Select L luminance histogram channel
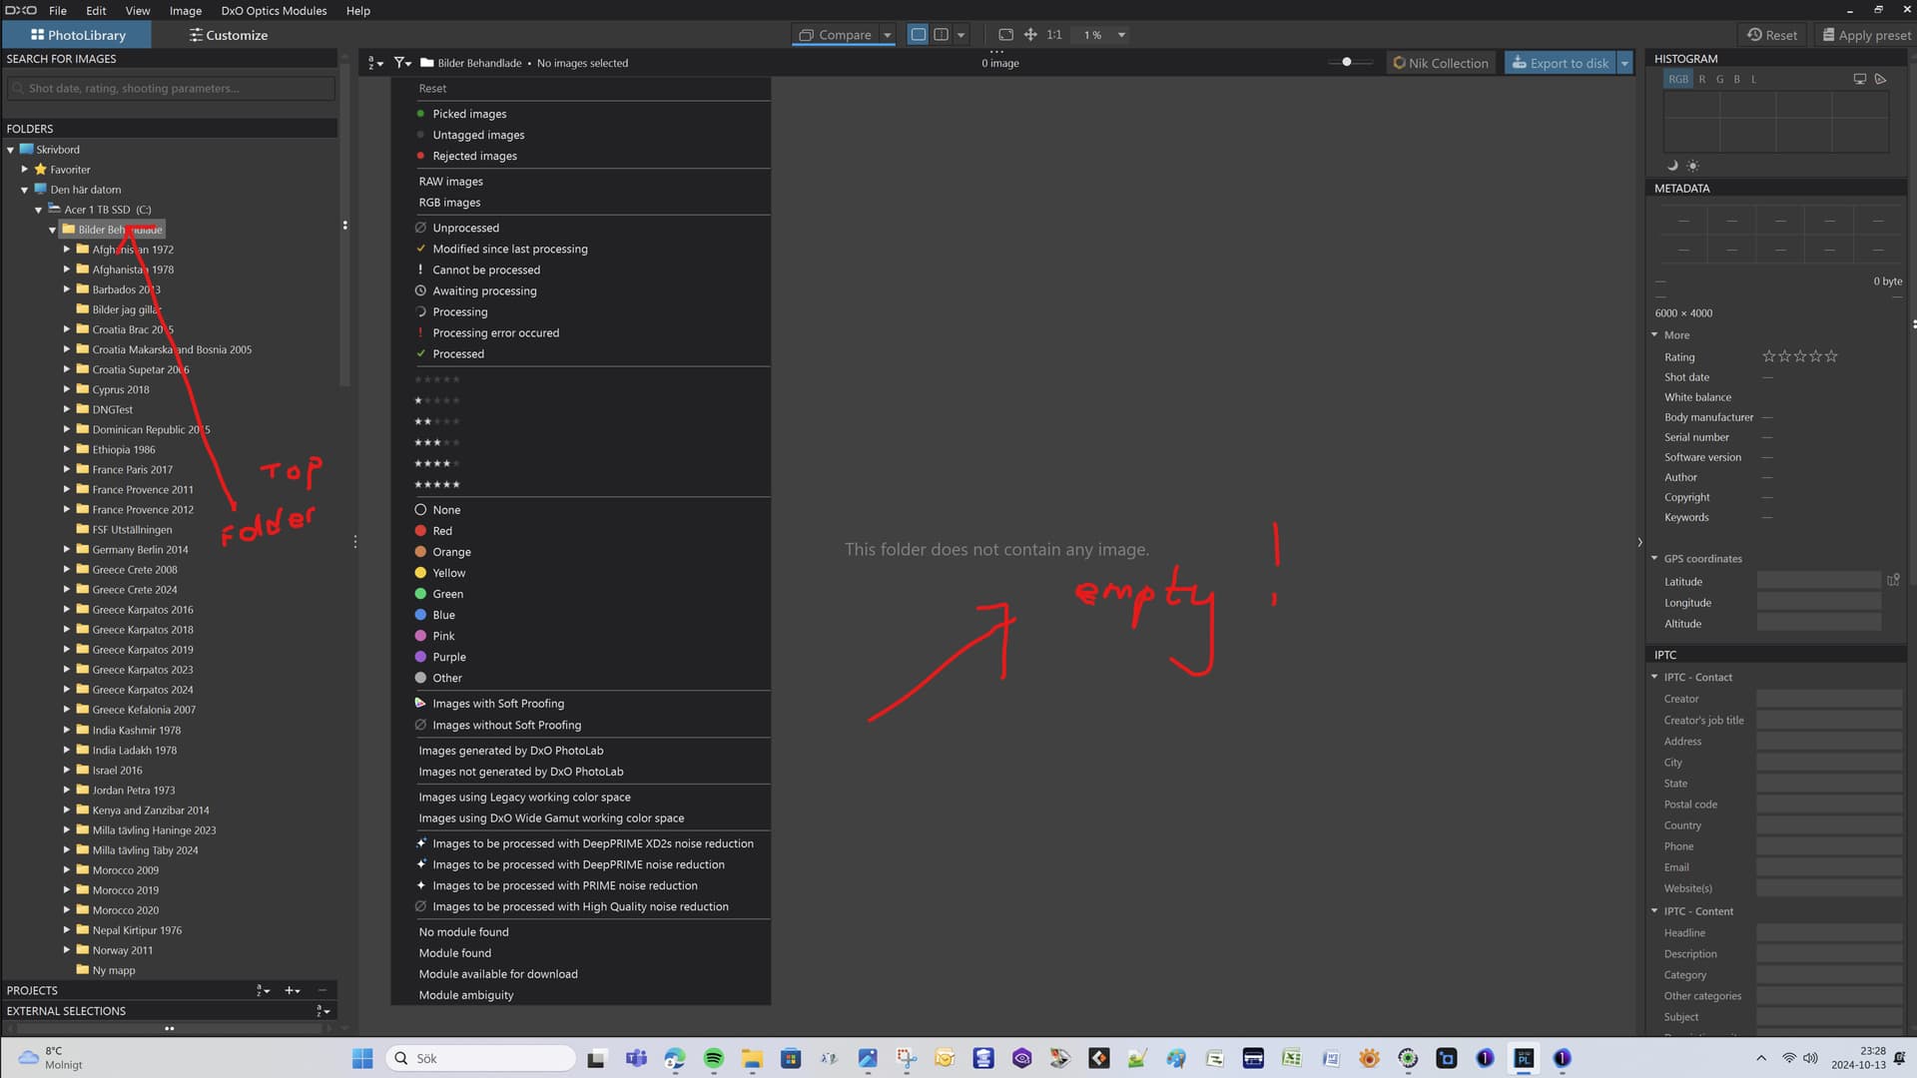The image size is (1917, 1078). (1753, 79)
